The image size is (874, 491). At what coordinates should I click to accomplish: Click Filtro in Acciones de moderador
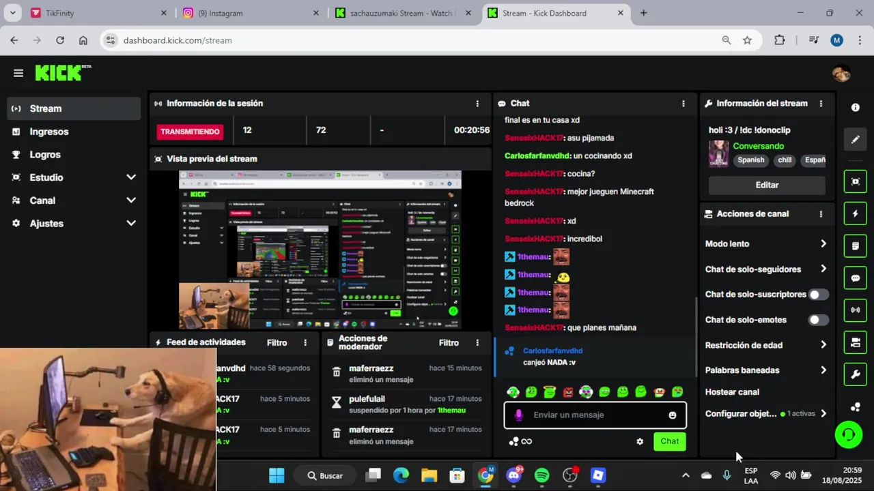coord(449,343)
